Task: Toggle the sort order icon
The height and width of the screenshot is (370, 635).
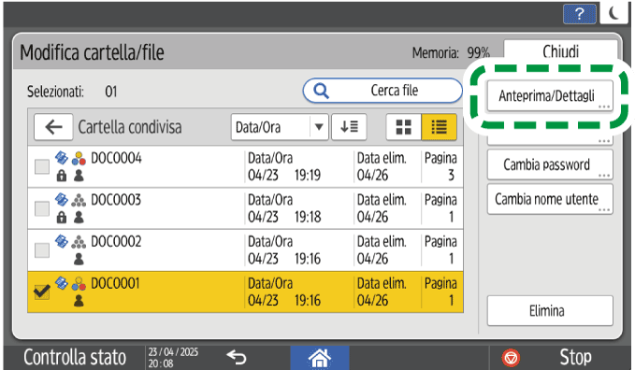Action: click(x=349, y=127)
